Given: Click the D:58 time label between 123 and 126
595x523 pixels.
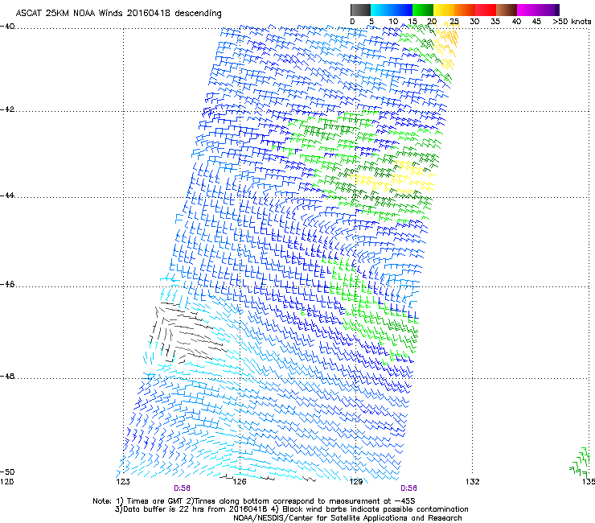Looking at the screenshot, I should click(183, 488).
